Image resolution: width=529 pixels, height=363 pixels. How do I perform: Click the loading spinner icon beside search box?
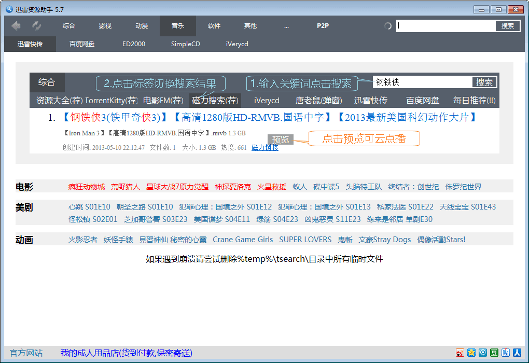coord(387,26)
